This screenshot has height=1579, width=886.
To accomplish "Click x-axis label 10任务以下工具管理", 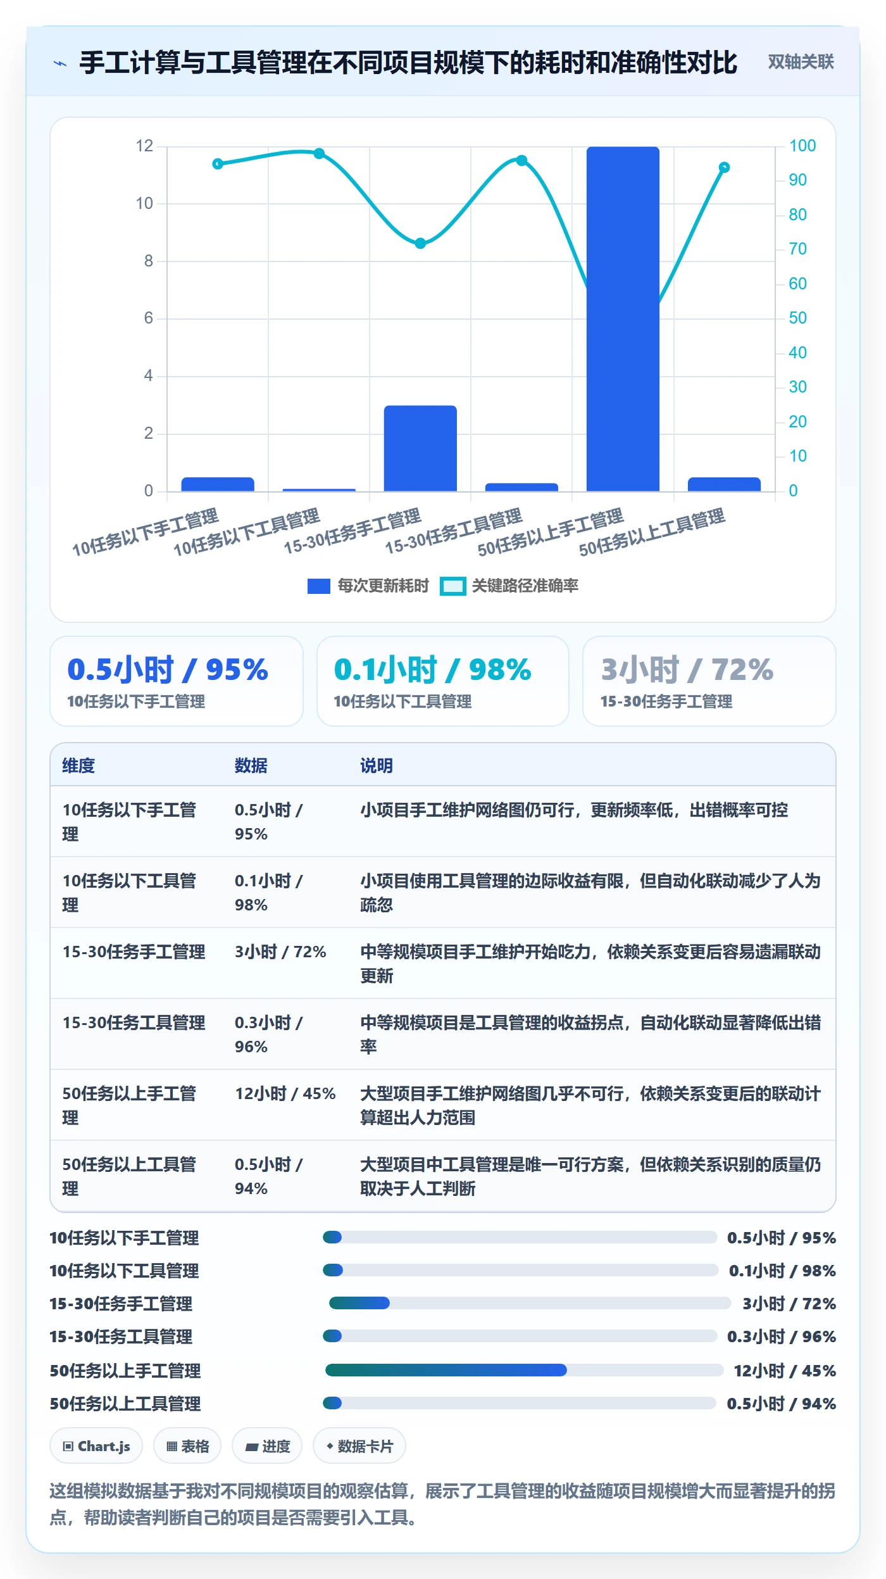I will (247, 532).
